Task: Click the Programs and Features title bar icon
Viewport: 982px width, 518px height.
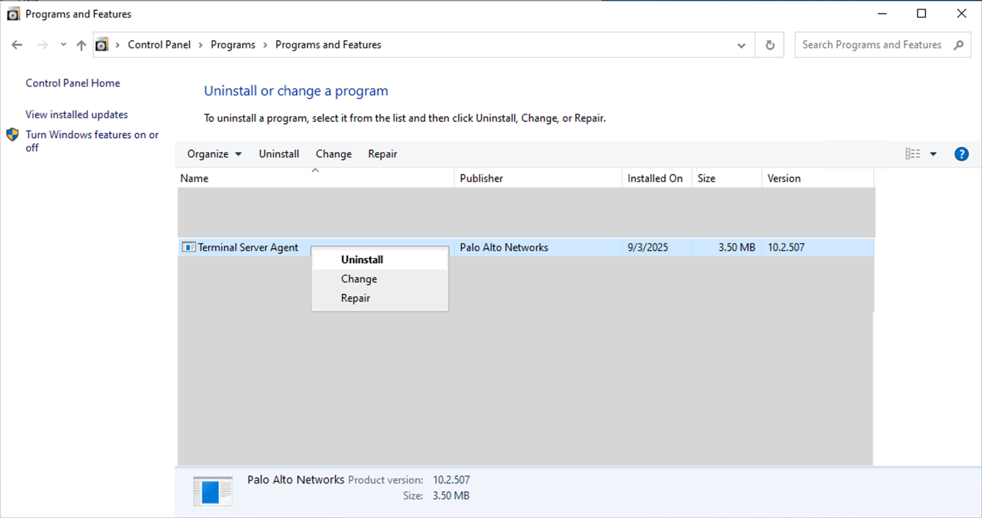Action: point(13,14)
